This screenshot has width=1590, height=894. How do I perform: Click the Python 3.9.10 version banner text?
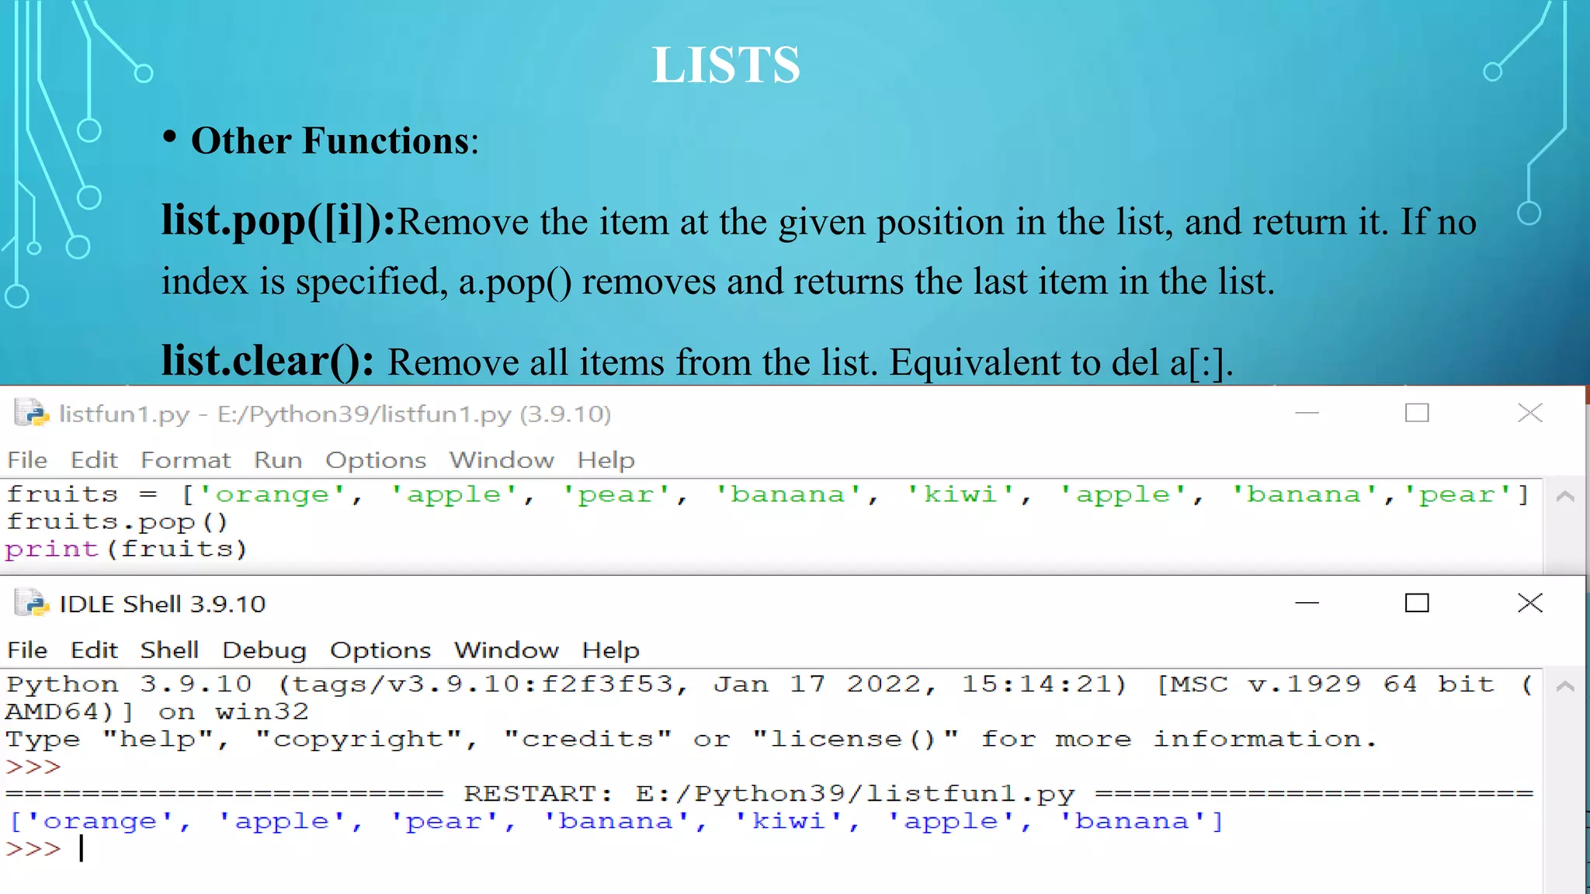(769, 698)
